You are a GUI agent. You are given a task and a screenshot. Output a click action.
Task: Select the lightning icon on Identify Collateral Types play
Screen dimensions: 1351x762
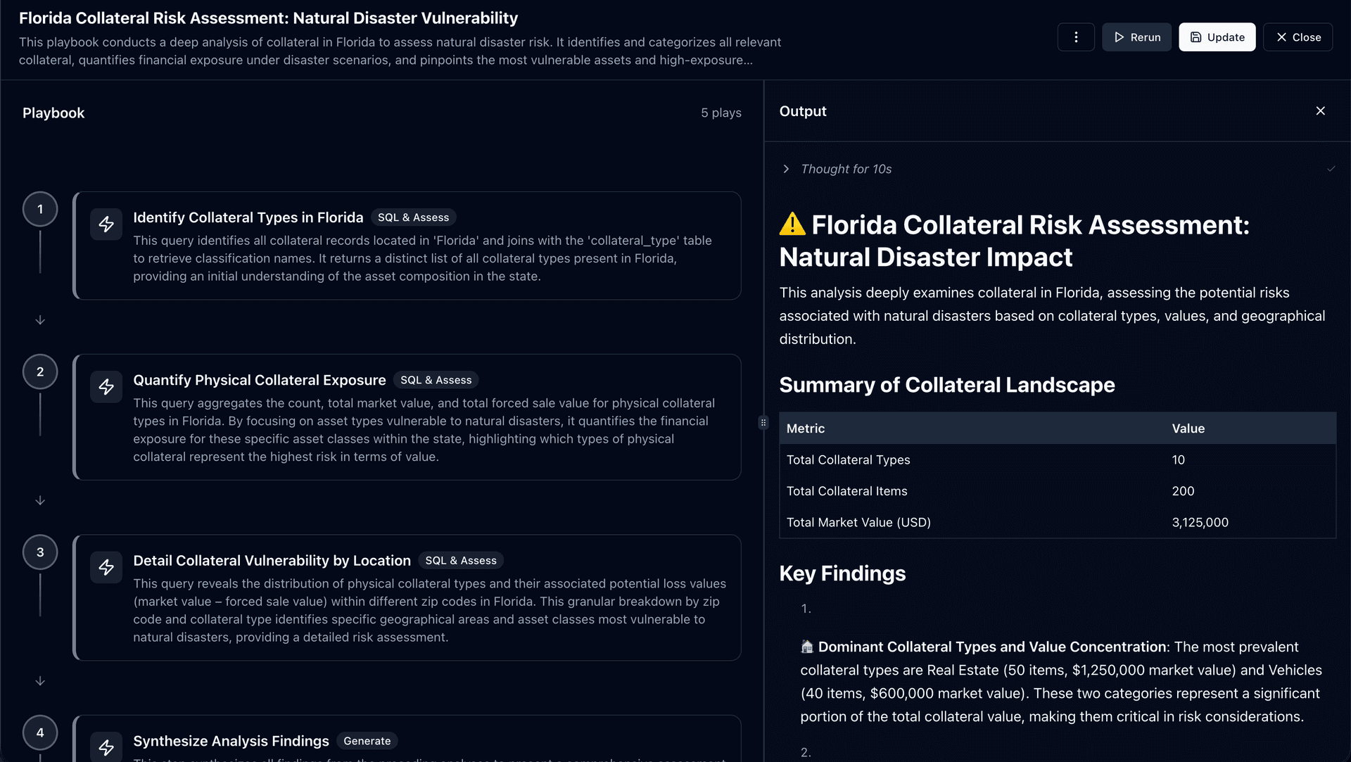(x=106, y=224)
